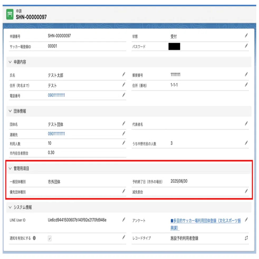Click the サッカー場登録ID value 00001

[52, 46]
